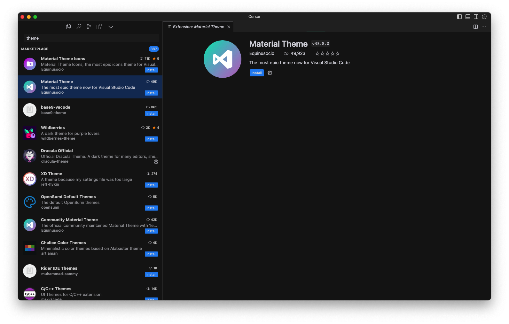This screenshot has width=509, height=324.
Task: Click the Material Theme Icons purple folder icon
Action: point(30,64)
